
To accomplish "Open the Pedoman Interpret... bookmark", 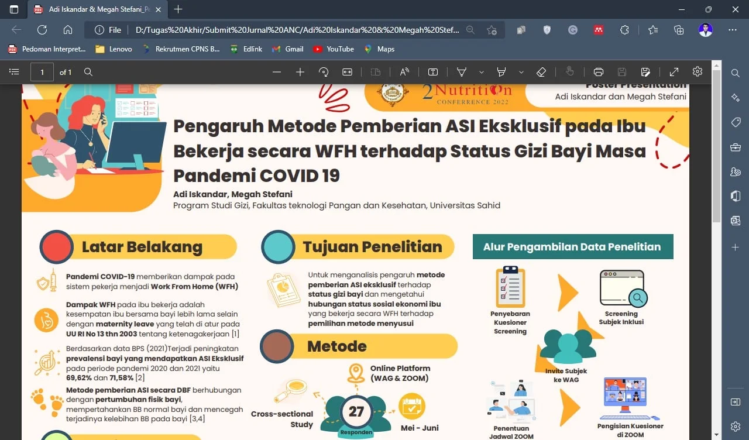I will pos(47,49).
